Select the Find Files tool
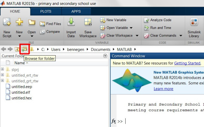 pyautogui.click(x=50, y=24)
